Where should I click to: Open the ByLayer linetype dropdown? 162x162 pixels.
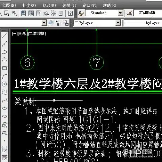point(143,23)
